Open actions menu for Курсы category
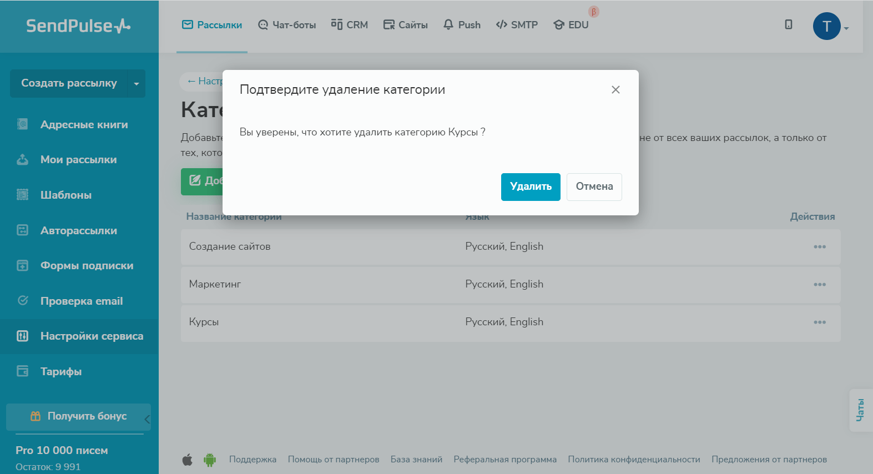The image size is (873, 474). click(x=820, y=322)
